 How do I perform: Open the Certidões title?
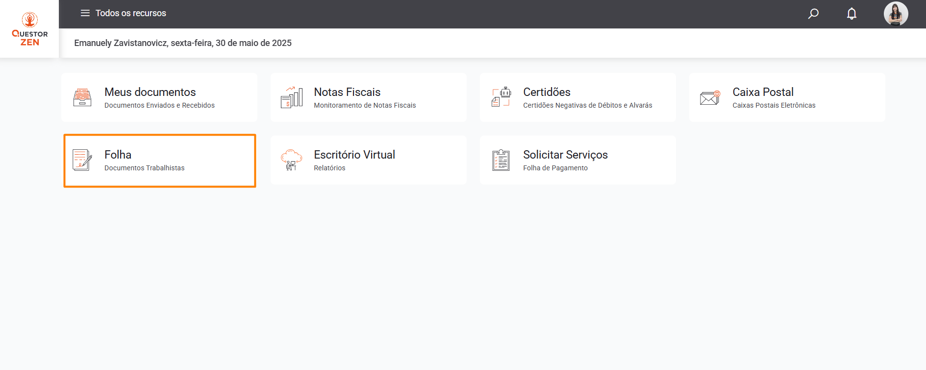click(547, 92)
